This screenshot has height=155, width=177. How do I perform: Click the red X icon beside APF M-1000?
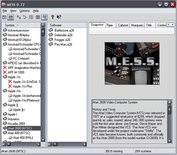coord(5,72)
